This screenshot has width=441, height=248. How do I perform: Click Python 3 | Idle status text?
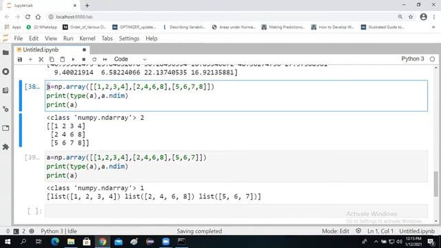click(59, 231)
